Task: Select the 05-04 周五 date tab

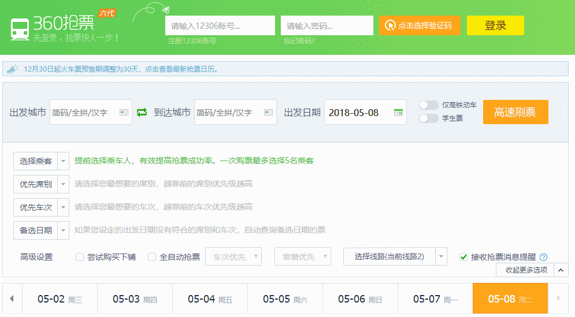Action: (x=210, y=299)
